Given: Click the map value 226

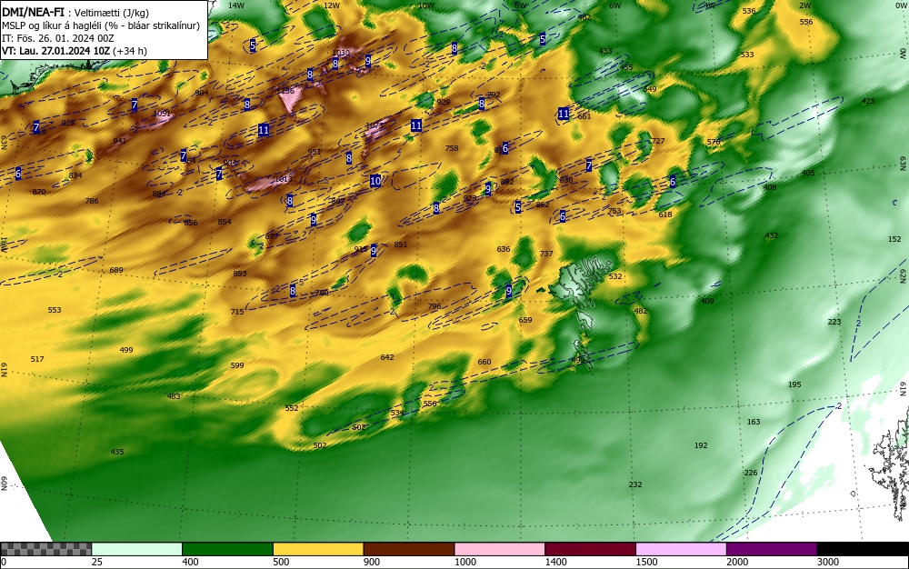Looking at the screenshot, I should [751, 473].
